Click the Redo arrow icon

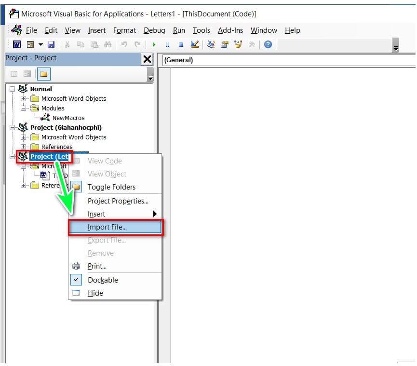click(x=137, y=44)
